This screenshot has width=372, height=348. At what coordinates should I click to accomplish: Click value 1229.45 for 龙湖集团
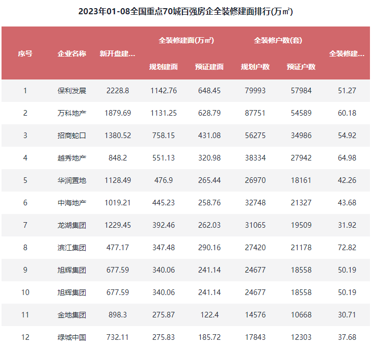pyautogui.click(x=118, y=225)
